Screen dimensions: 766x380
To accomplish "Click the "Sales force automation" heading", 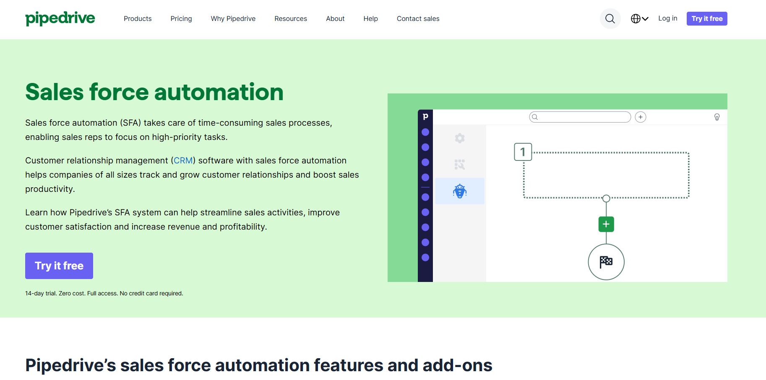I will 154,92.
